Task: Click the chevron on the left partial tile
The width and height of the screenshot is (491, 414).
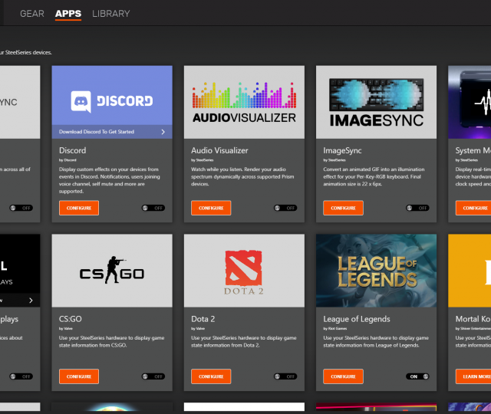Action: (x=31, y=301)
